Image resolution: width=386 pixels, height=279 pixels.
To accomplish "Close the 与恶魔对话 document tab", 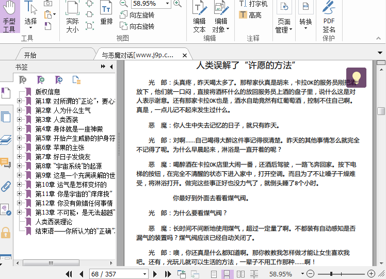I will [185, 56].
